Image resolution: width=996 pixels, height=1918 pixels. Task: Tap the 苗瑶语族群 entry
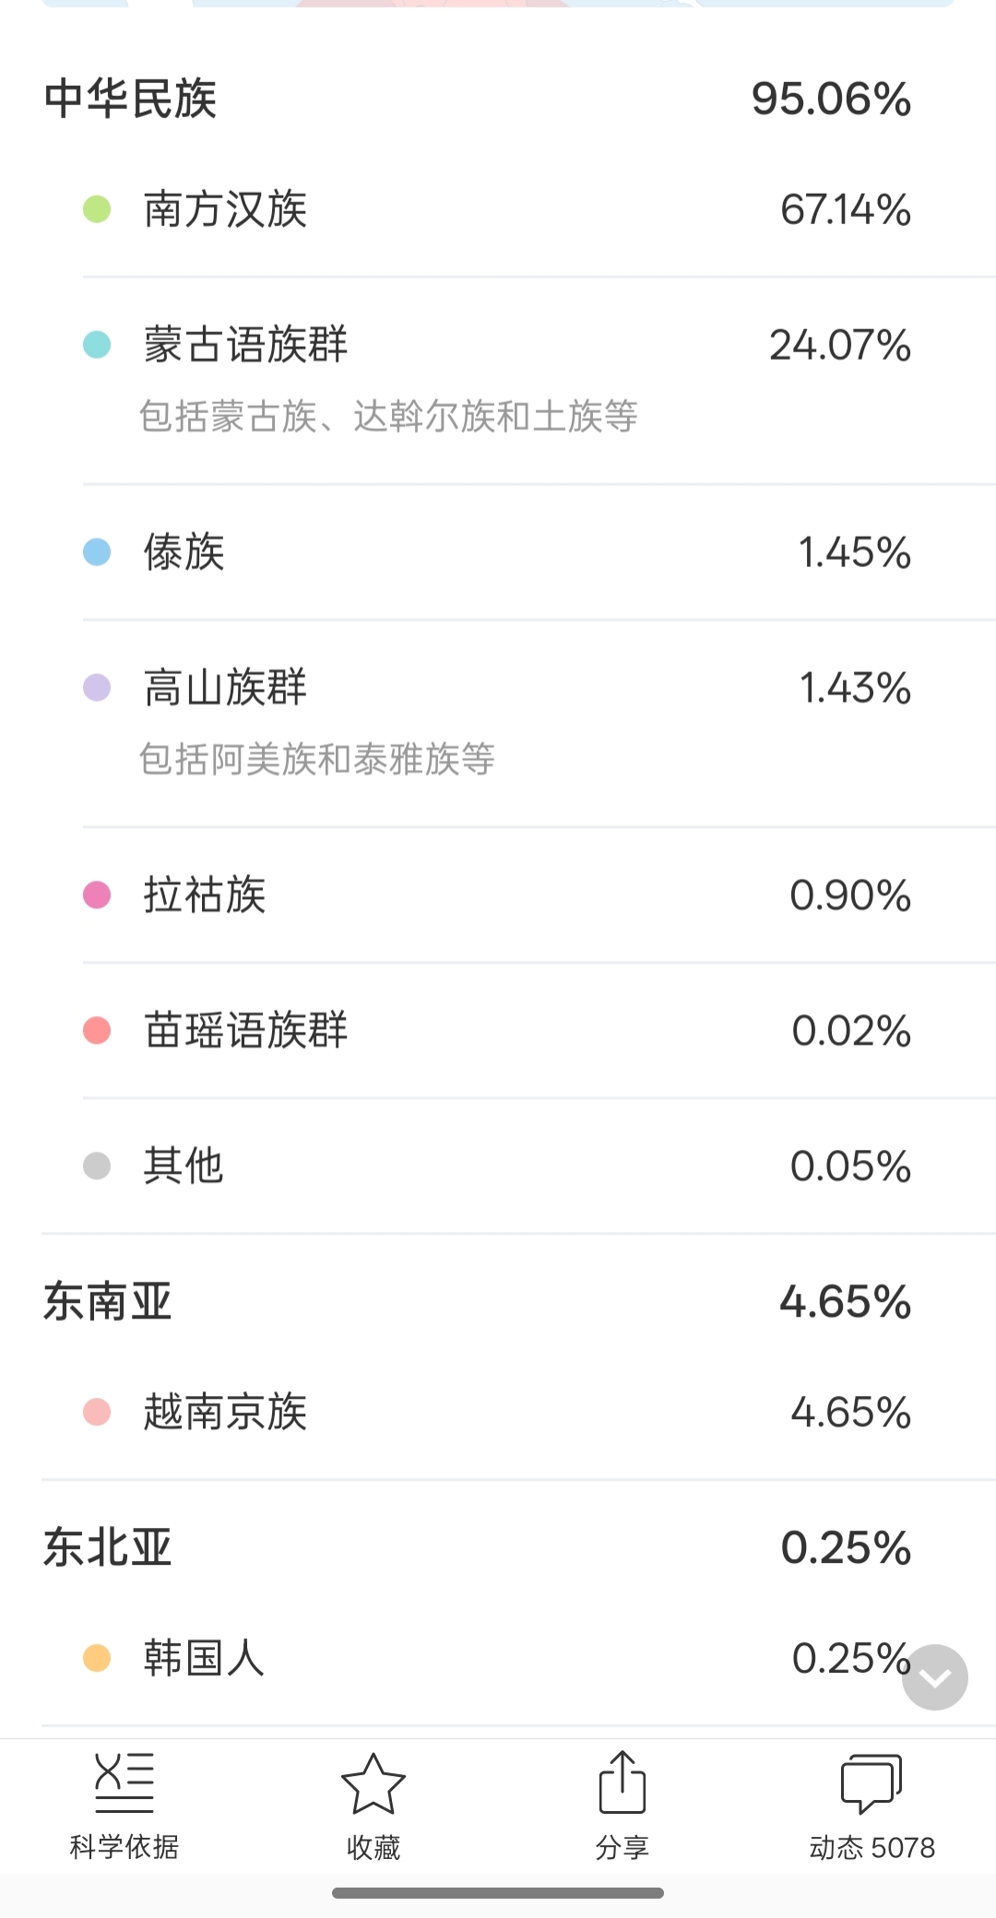point(245,1030)
